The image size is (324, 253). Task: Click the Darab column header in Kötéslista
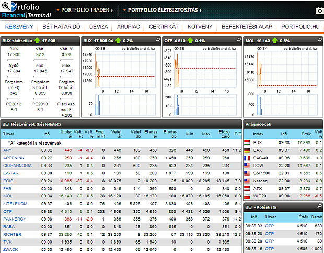(317, 217)
